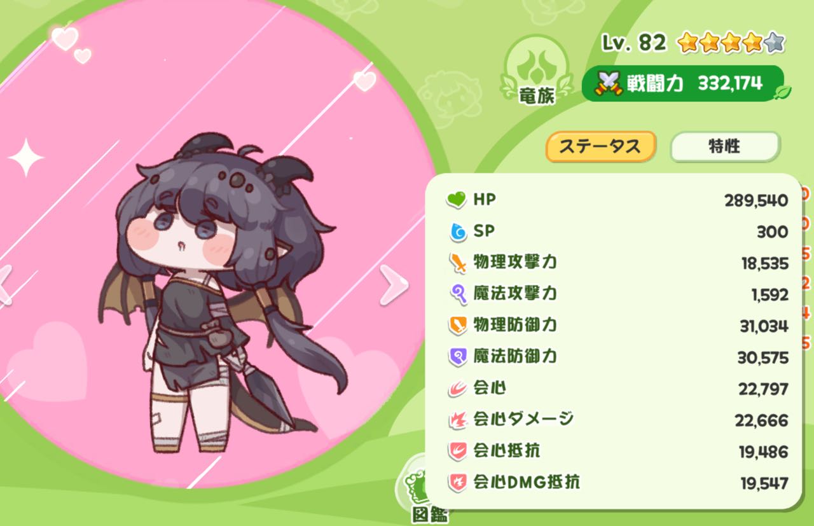Image resolution: width=814 pixels, height=526 pixels.
Task: Click the orange shield 物理防御力 icon
Action: tap(457, 326)
